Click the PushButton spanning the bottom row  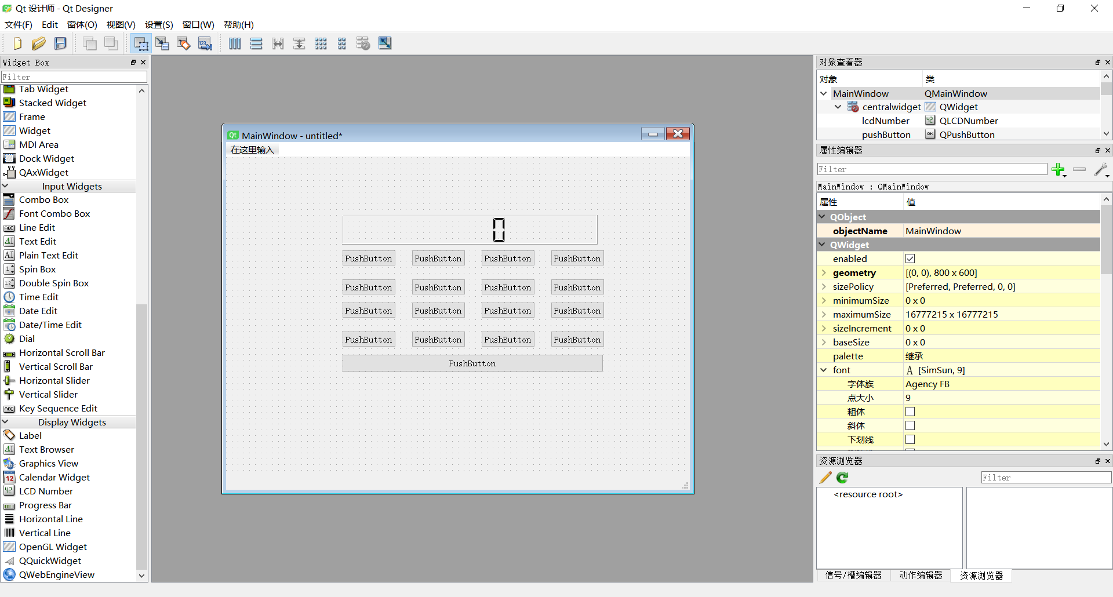pos(472,363)
